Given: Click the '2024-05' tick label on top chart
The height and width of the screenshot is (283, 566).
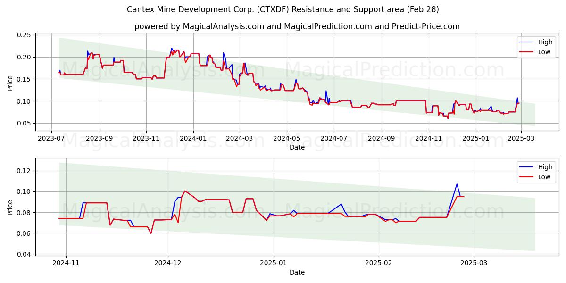Looking at the screenshot, I should (x=287, y=139).
